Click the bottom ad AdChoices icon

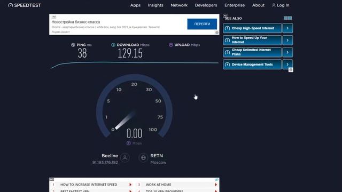click(216, 180)
